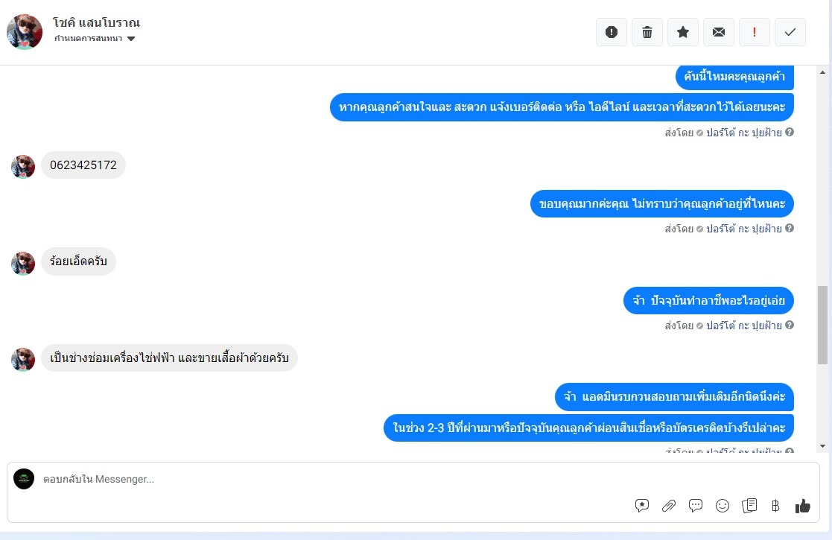The width and height of the screenshot is (832, 540).
Task: Click the chat scrollbar thumb
Action: tap(822, 325)
